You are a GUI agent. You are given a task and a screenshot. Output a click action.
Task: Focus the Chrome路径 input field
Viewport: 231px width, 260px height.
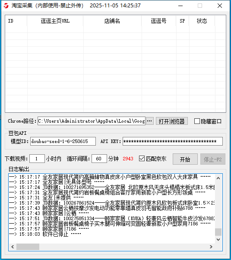pyautogui.click(x=92, y=121)
